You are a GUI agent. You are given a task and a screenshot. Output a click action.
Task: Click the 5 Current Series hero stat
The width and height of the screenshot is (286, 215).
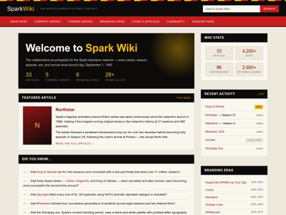point(57,76)
